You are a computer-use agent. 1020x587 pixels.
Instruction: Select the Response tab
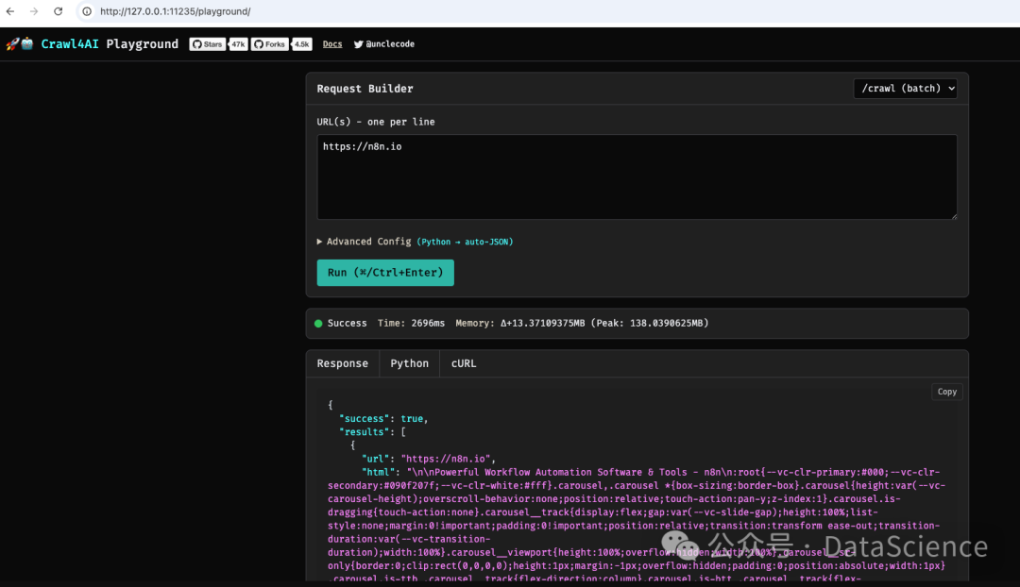(342, 363)
